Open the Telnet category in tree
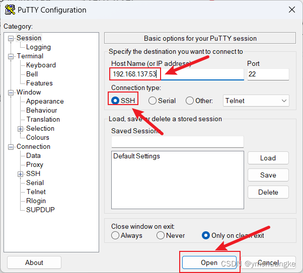 (x=36, y=192)
